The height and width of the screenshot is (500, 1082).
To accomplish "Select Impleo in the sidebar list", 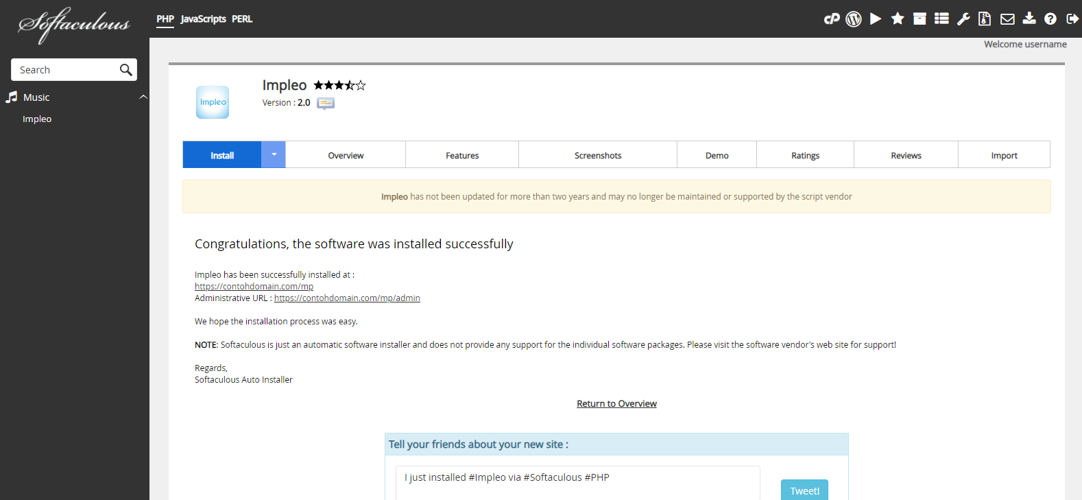I will [x=37, y=119].
